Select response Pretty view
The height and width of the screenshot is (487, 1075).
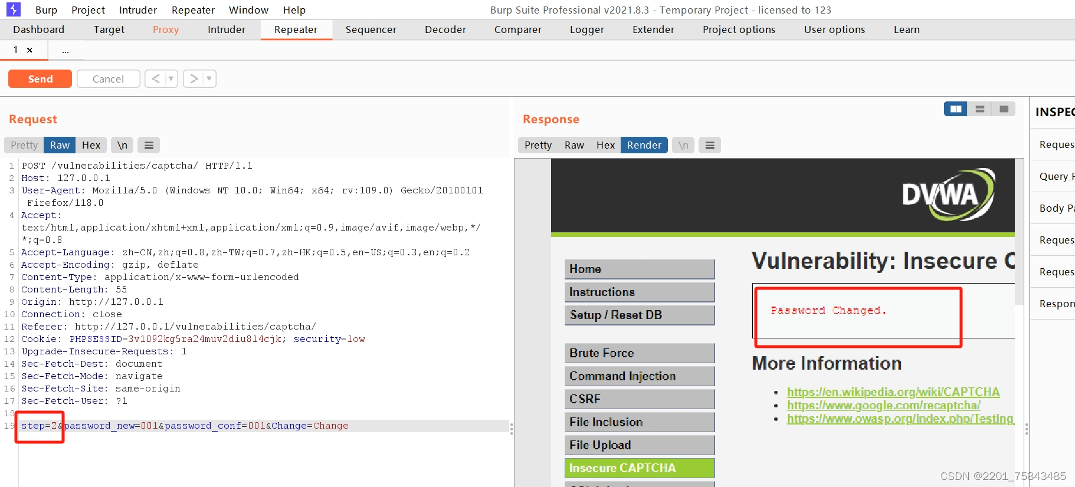click(538, 145)
